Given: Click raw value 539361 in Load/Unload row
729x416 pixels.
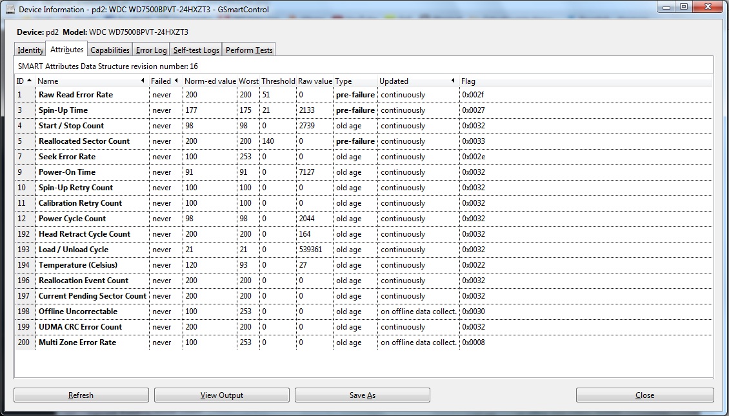Looking at the screenshot, I should (x=310, y=250).
